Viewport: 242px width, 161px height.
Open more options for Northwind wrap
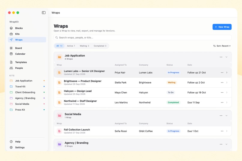pos(222,103)
